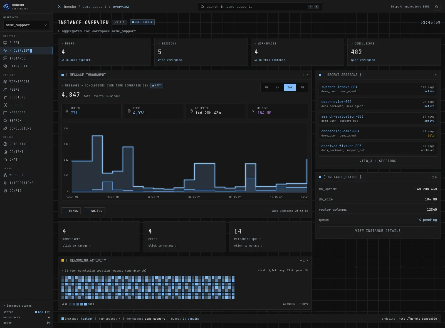Screen dimensions: 445x328
Task: Click the Conclusions sparkle icon
Action: click(5, 128)
